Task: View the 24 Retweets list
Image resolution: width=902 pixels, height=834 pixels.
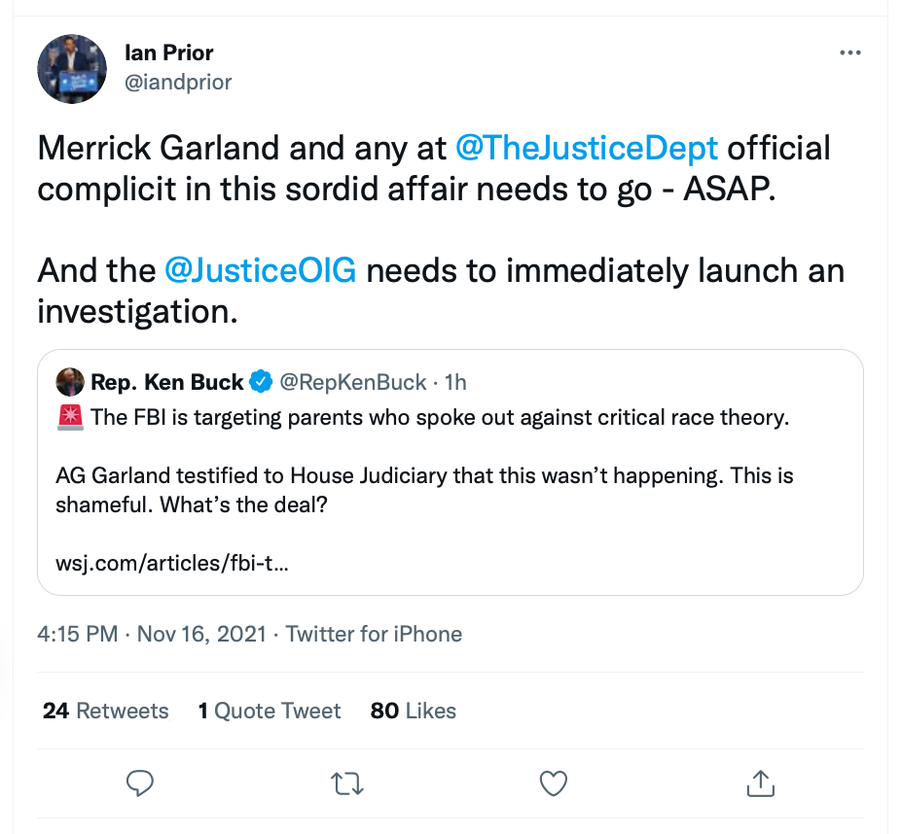Action: (x=105, y=711)
